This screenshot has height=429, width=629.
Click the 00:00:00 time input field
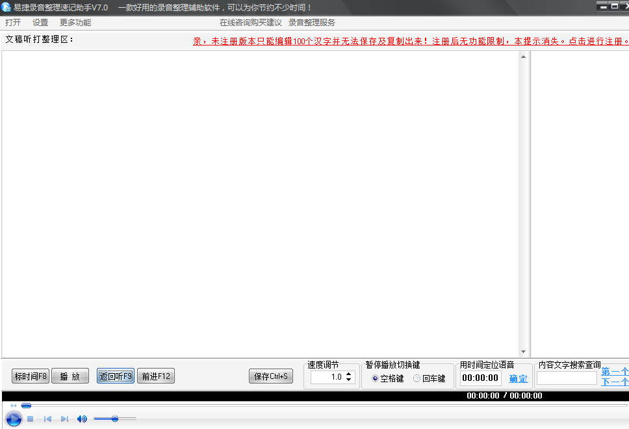(480, 377)
